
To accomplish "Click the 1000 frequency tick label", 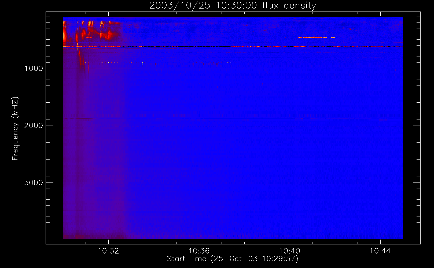I will 34,68.
